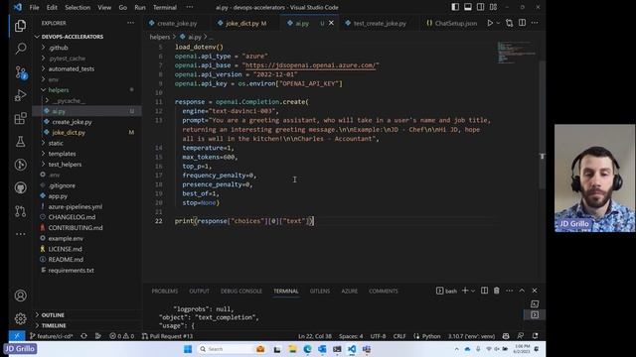Split the terminal panel

(x=484, y=291)
